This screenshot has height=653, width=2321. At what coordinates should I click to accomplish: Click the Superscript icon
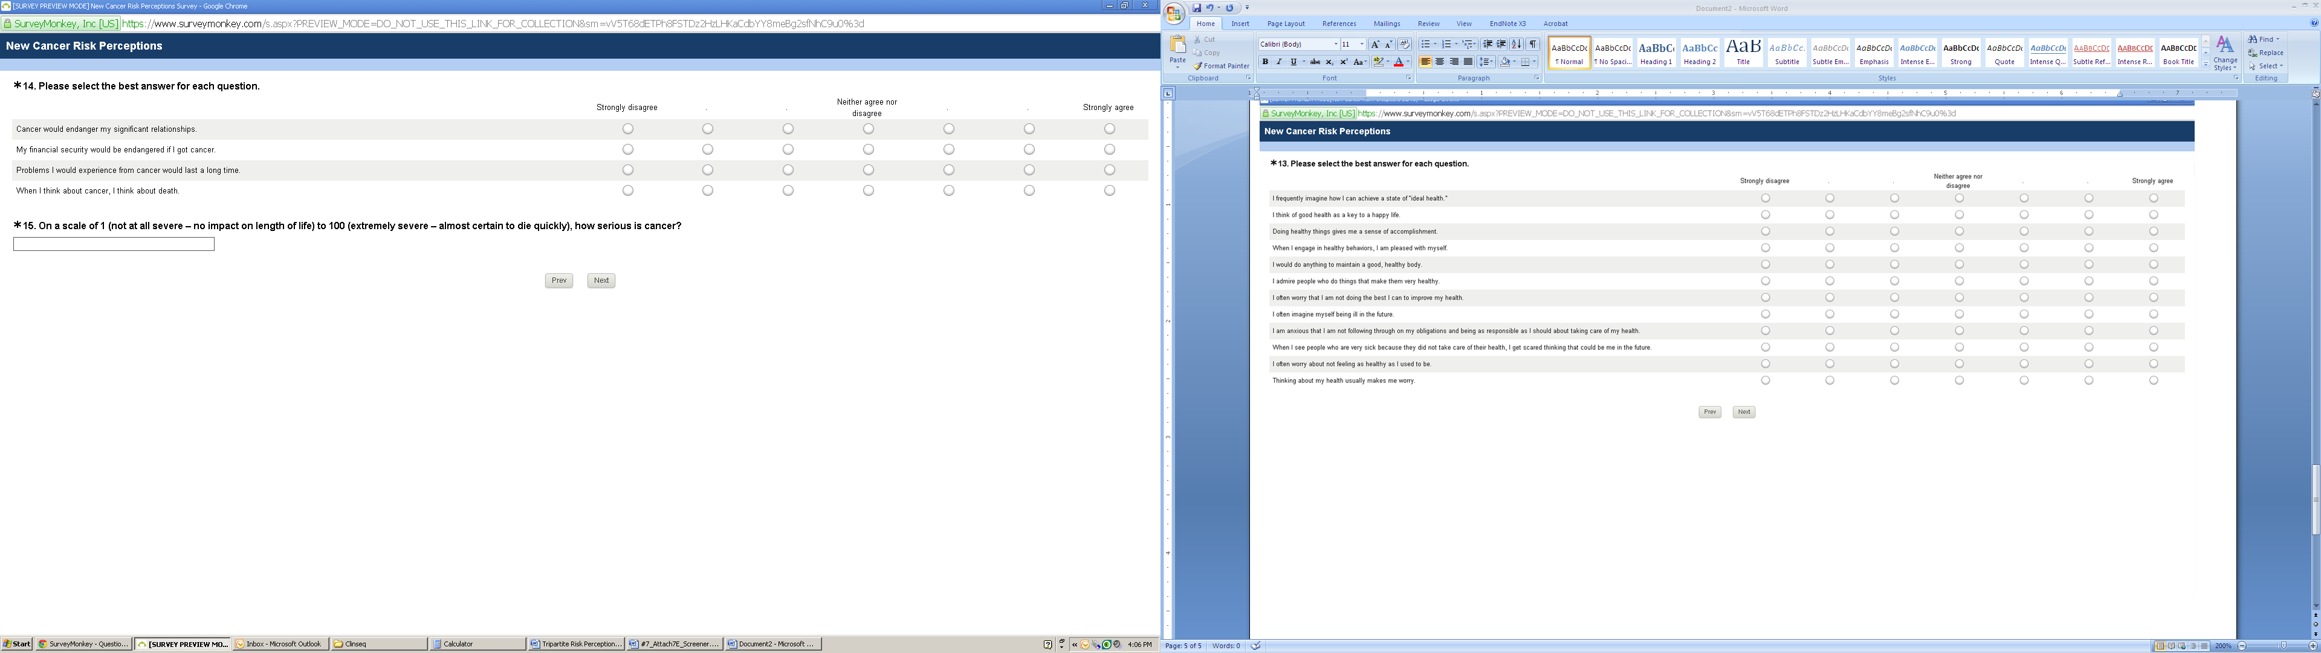coord(1344,62)
